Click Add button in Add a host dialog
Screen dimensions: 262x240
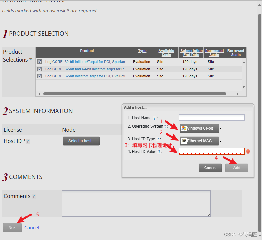click(237, 168)
